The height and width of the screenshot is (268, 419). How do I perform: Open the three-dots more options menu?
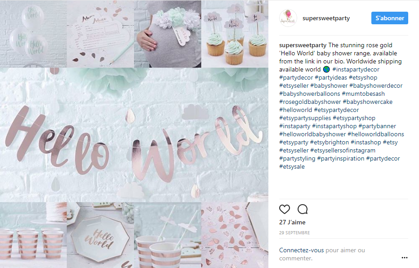point(405,258)
